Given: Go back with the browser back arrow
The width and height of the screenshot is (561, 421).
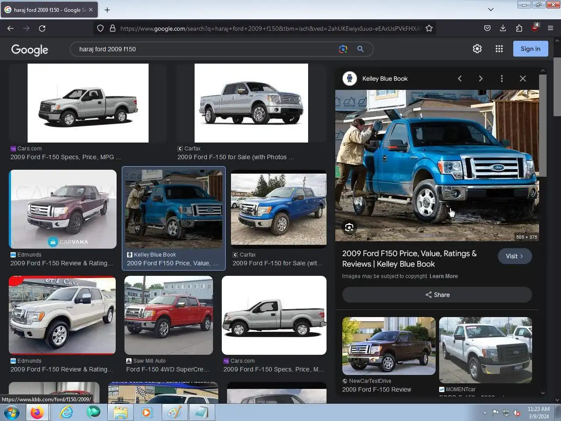Looking at the screenshot, I should pos(11,28).
